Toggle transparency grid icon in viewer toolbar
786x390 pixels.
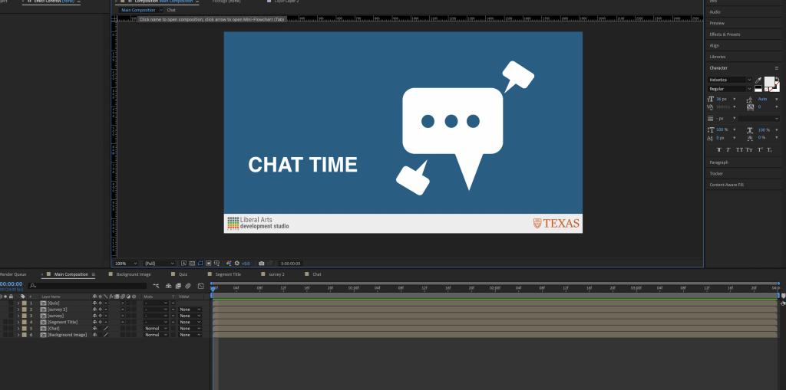192,264
